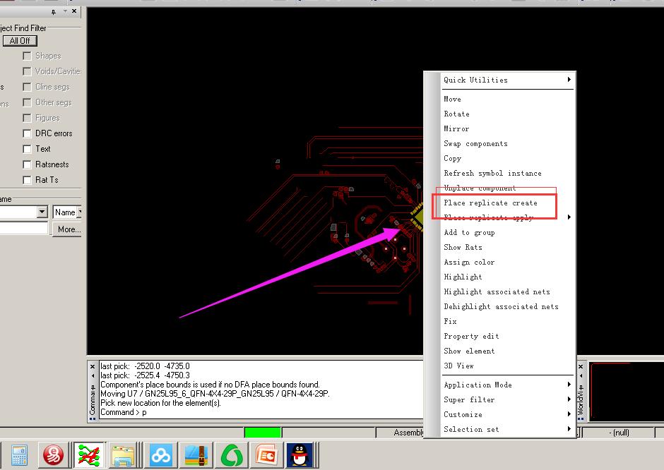Choose Swap components
664x470 pixels.
tap(507, 143)
